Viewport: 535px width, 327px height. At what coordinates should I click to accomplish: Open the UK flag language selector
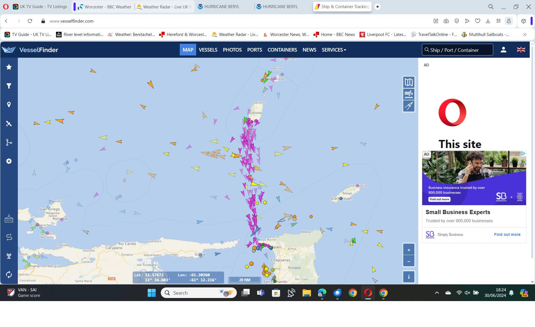[521, 50]
